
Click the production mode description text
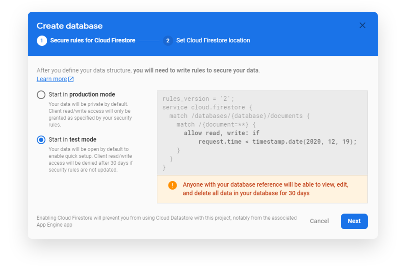(90, 114)
